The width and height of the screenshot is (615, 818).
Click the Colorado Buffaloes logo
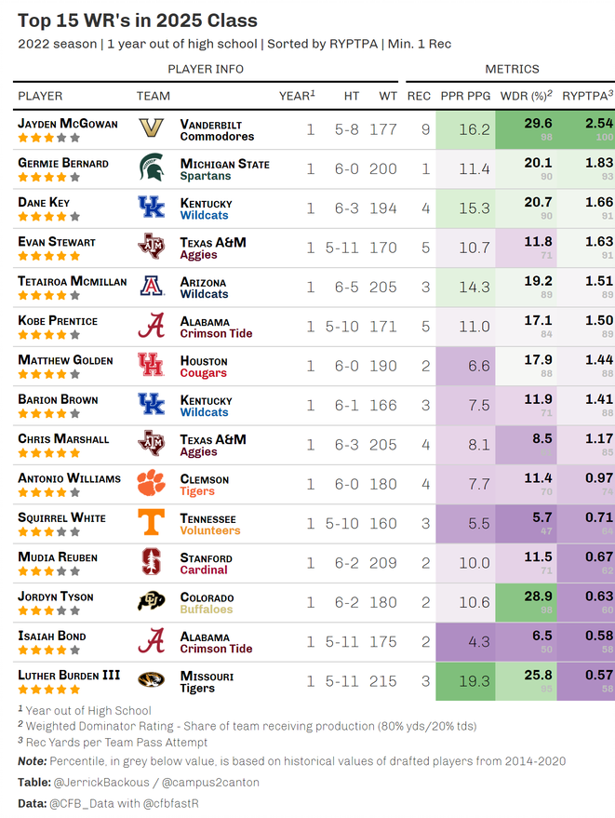point(151,602)
